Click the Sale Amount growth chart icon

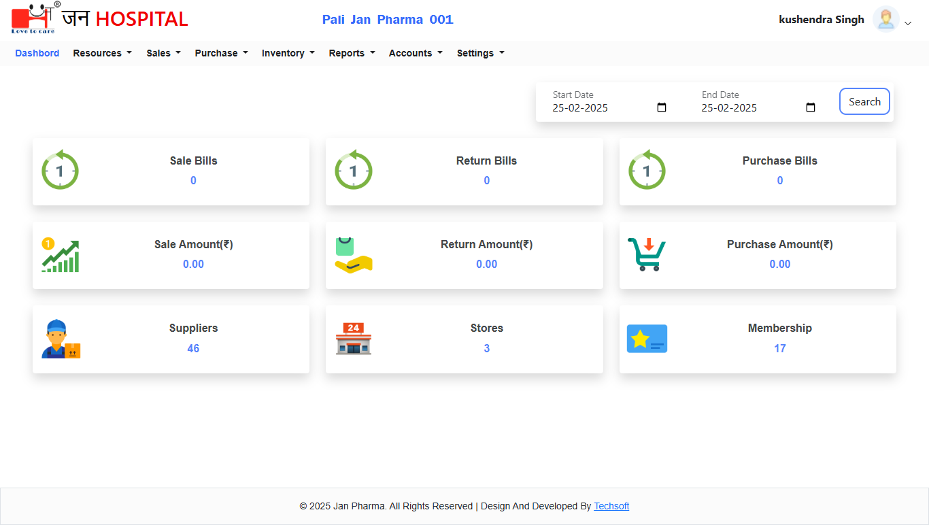[x=60, y=255]
